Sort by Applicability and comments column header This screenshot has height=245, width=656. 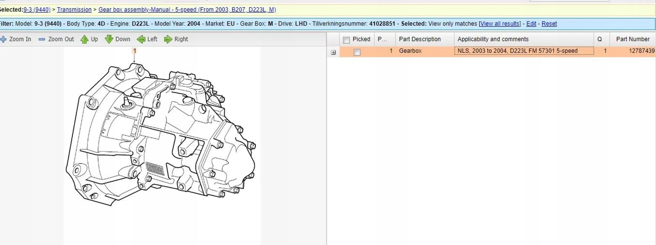(524, 39)
